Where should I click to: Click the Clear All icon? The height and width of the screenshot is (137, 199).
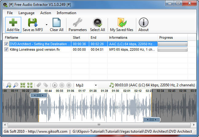point(57,22)
